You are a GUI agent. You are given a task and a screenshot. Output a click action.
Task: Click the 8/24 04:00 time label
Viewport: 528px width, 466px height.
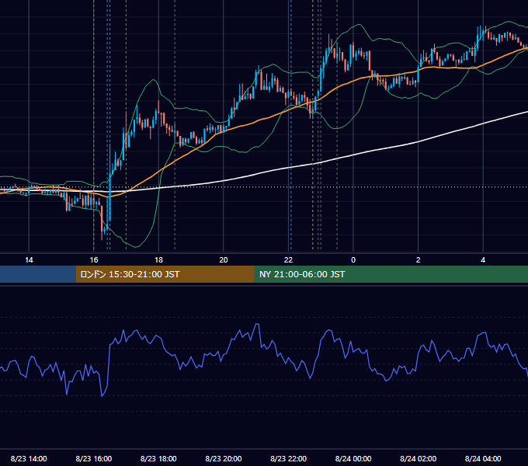pos(483,458)
